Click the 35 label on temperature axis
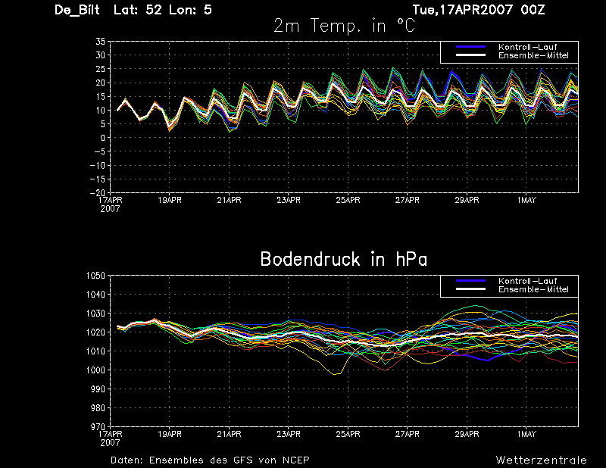 [100, 42]
